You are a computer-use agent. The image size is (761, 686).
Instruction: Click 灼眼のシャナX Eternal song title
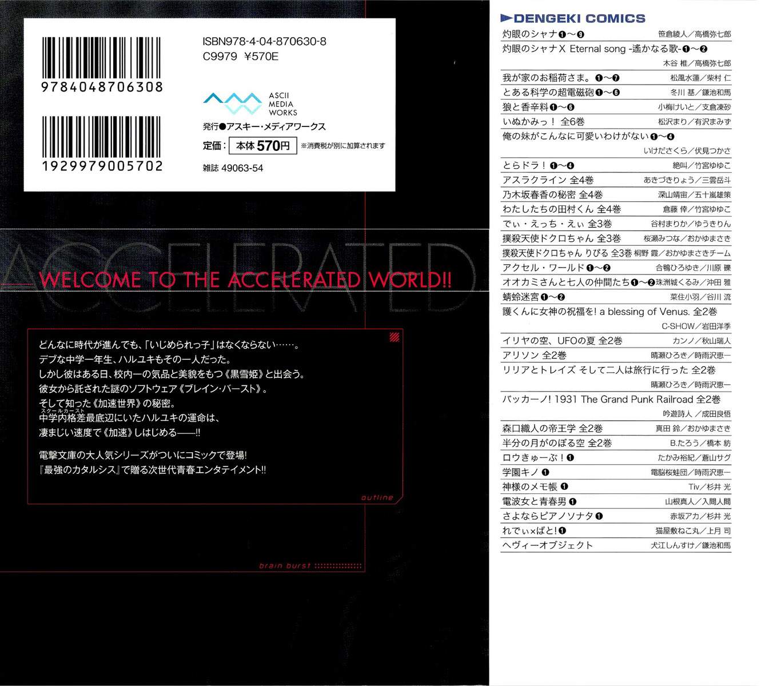coord(604,49)
